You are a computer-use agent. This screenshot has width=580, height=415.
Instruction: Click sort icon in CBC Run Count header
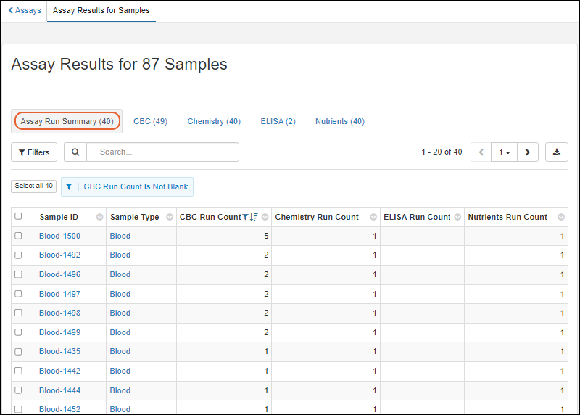point(254,217)
